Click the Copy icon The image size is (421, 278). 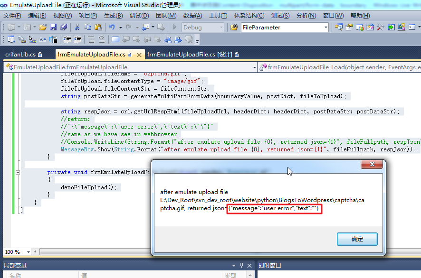(87, 28)
